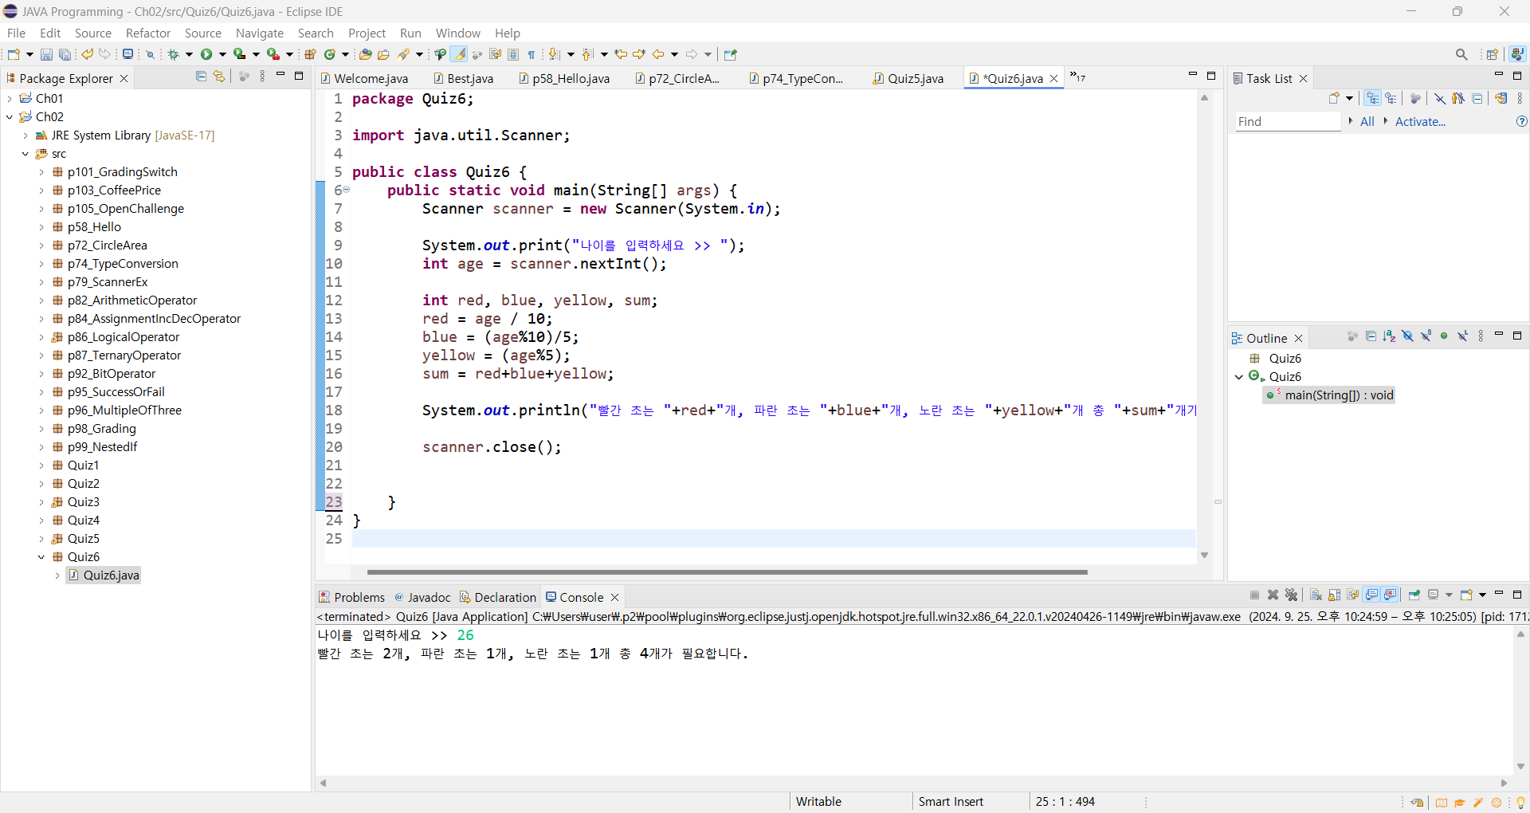Image resolution: width=1530 pixels, height=813 pixels.
Task: Click Terminate icon in Console toolbar
Action: 1254,595
